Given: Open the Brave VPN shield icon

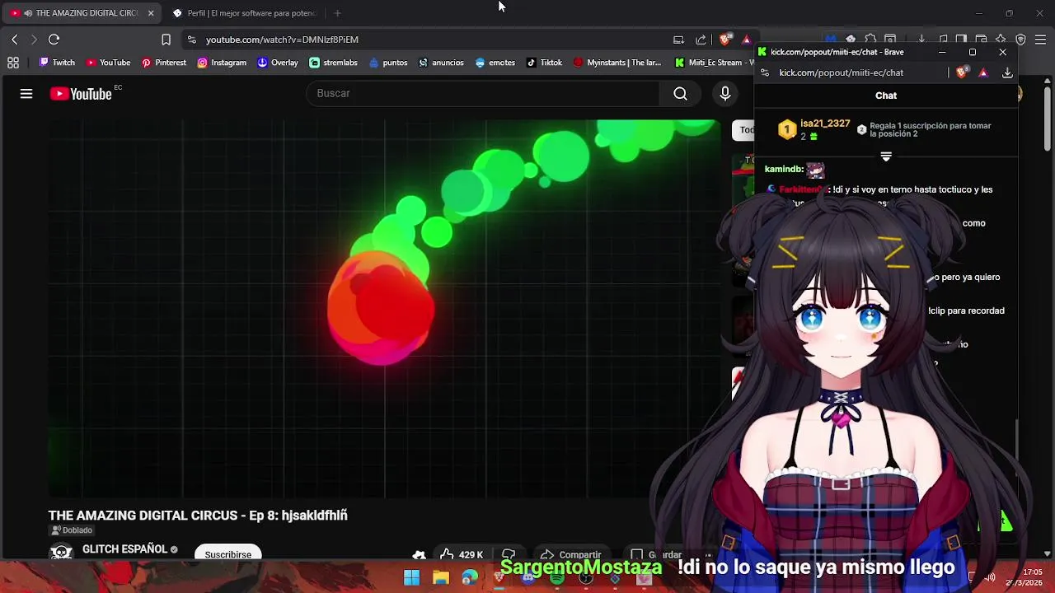Looking at the screenshot, I should (x=1020, y=40).
